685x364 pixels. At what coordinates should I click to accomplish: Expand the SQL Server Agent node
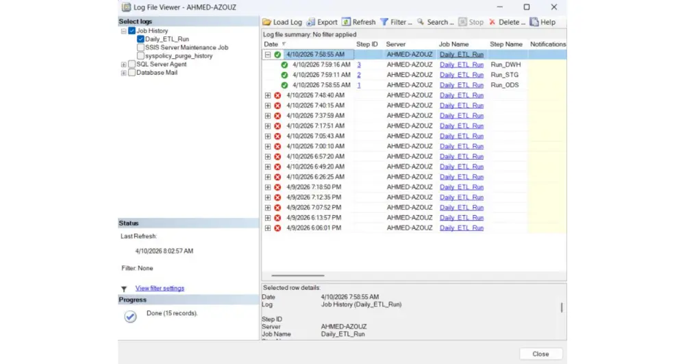tap(123, 64)
